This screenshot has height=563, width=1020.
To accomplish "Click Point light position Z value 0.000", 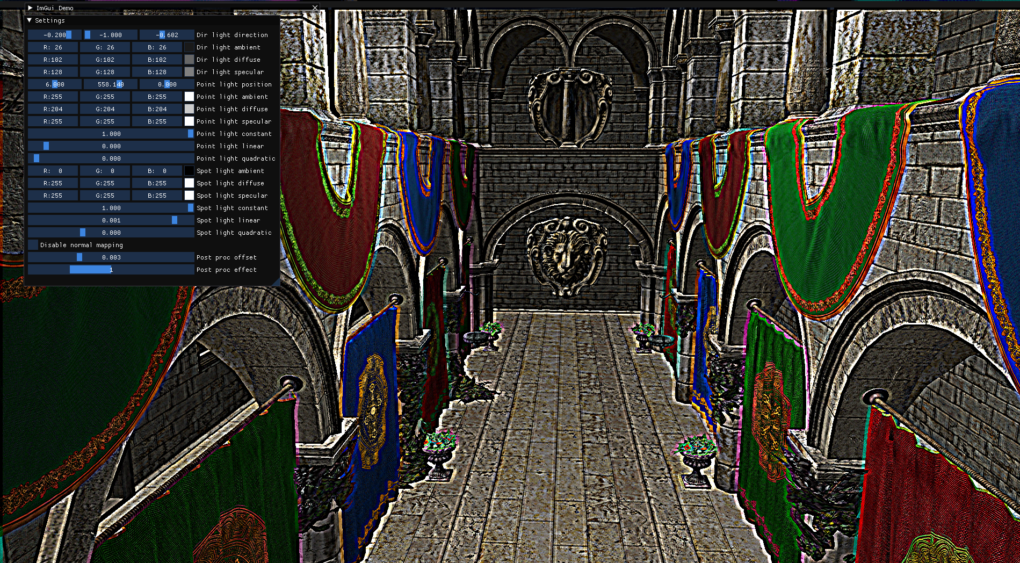I will pyautogui.click(x=167, y=84).
